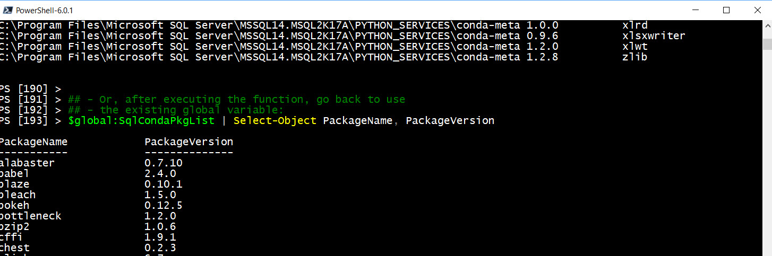772x256 pixels.
Task: Click the $global:SqlCondaPkgList variable text
Action: coord(141,121)
